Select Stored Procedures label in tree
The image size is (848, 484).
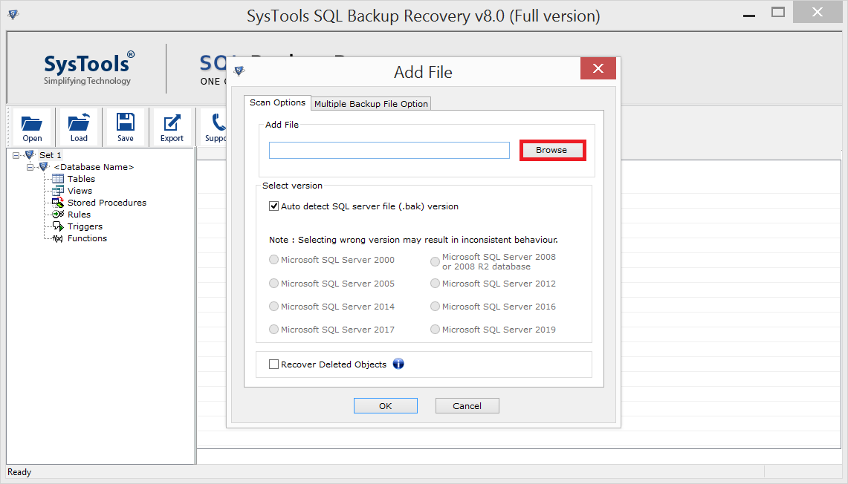[x=107, y=203]
